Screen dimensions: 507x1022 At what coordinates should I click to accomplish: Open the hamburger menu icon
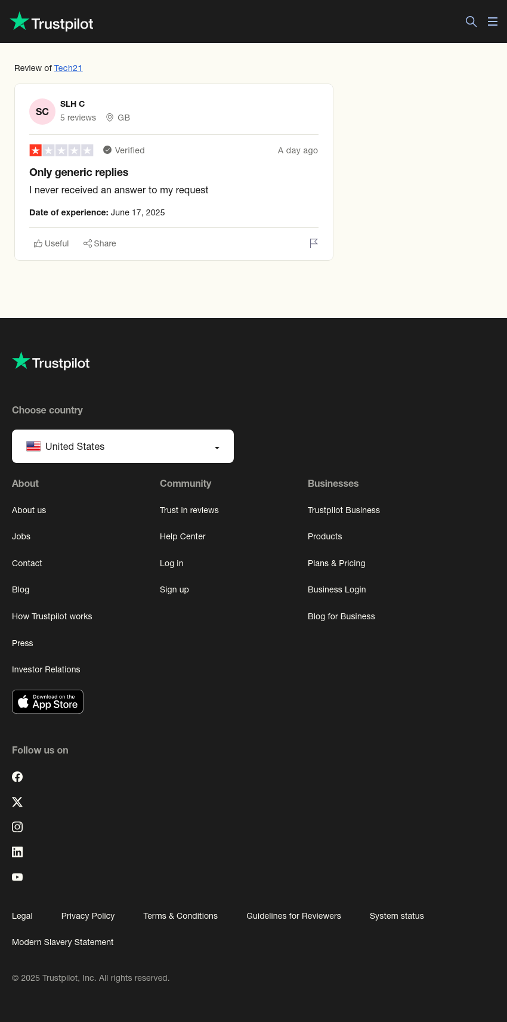tap(493, 21)
